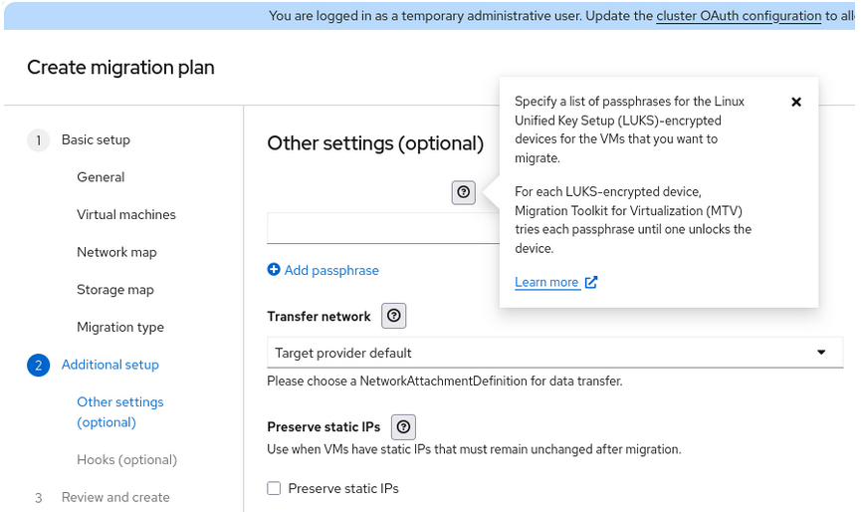Go to the General step

(101, 177)
